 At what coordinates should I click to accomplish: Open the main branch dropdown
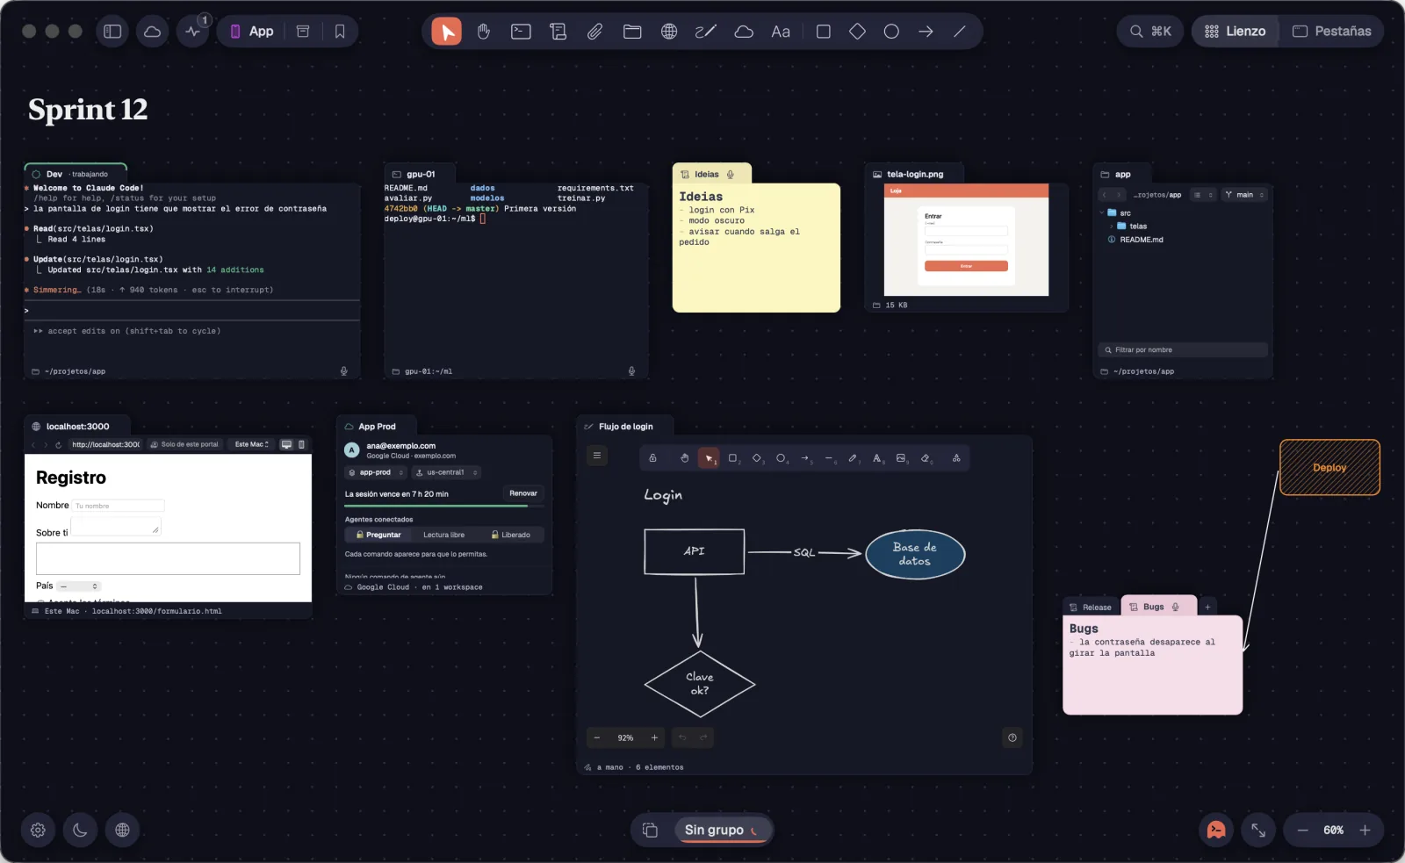click(1245, 195)
